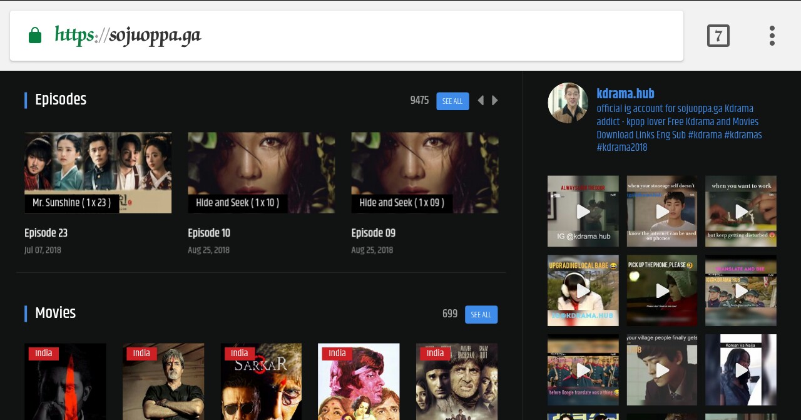The width and height of the screenshot is (801, 420).
Task: Open the pink illustrated India movie poster
Action: pos(359,381)
